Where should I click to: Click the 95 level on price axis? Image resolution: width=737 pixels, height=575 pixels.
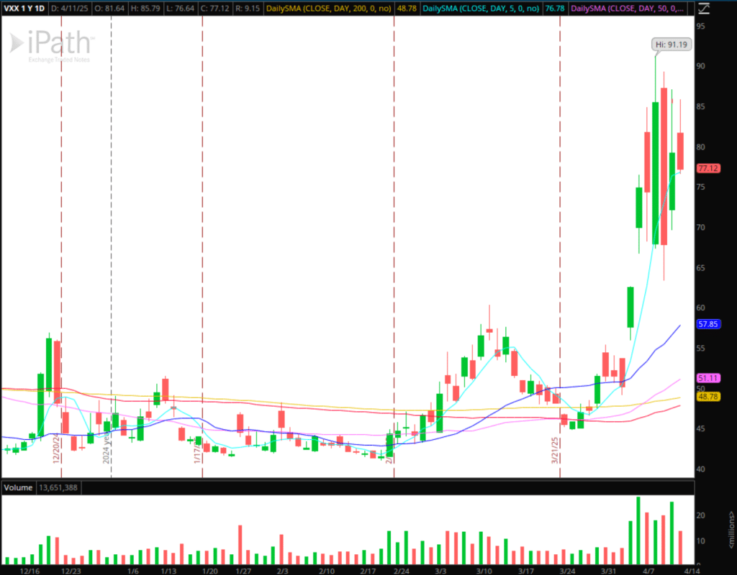coord(701,27)
